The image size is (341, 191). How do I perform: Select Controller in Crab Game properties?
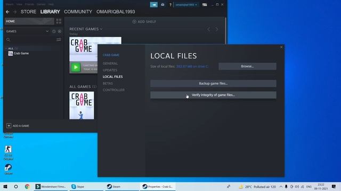113,90
